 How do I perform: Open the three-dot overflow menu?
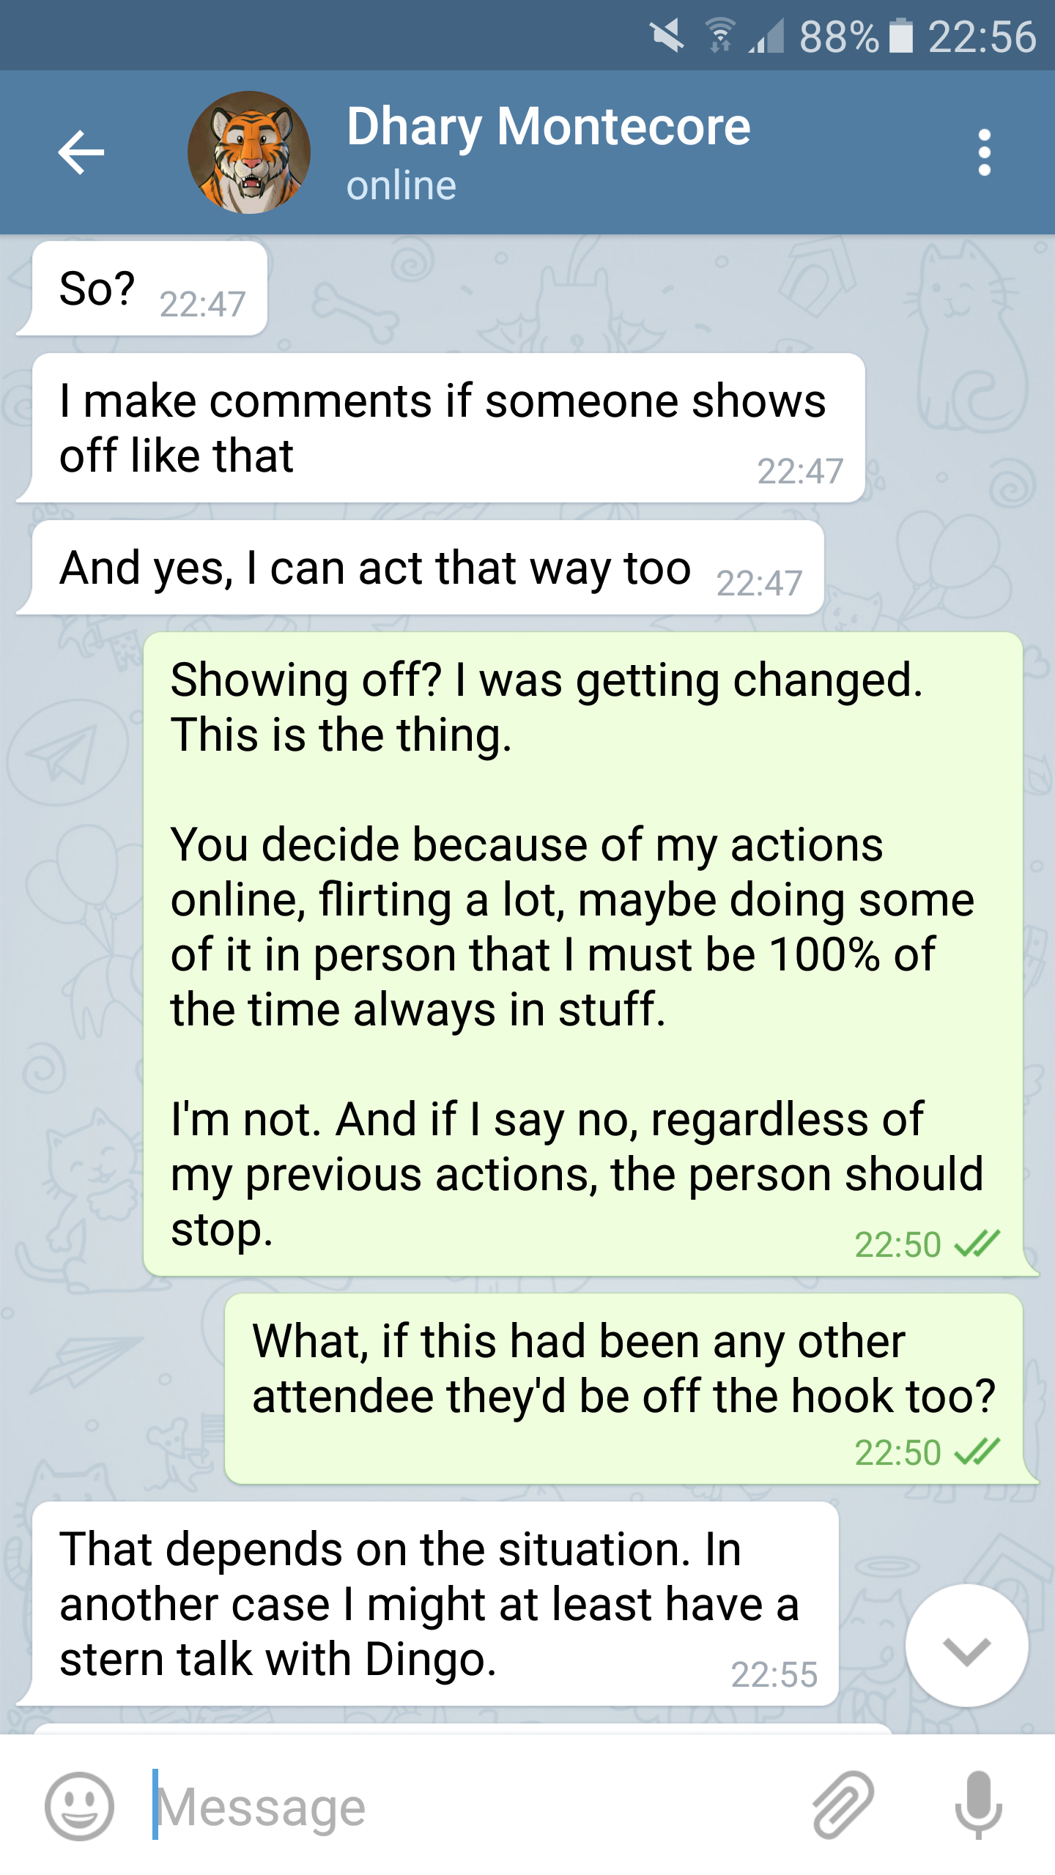(x=984, y=152)
